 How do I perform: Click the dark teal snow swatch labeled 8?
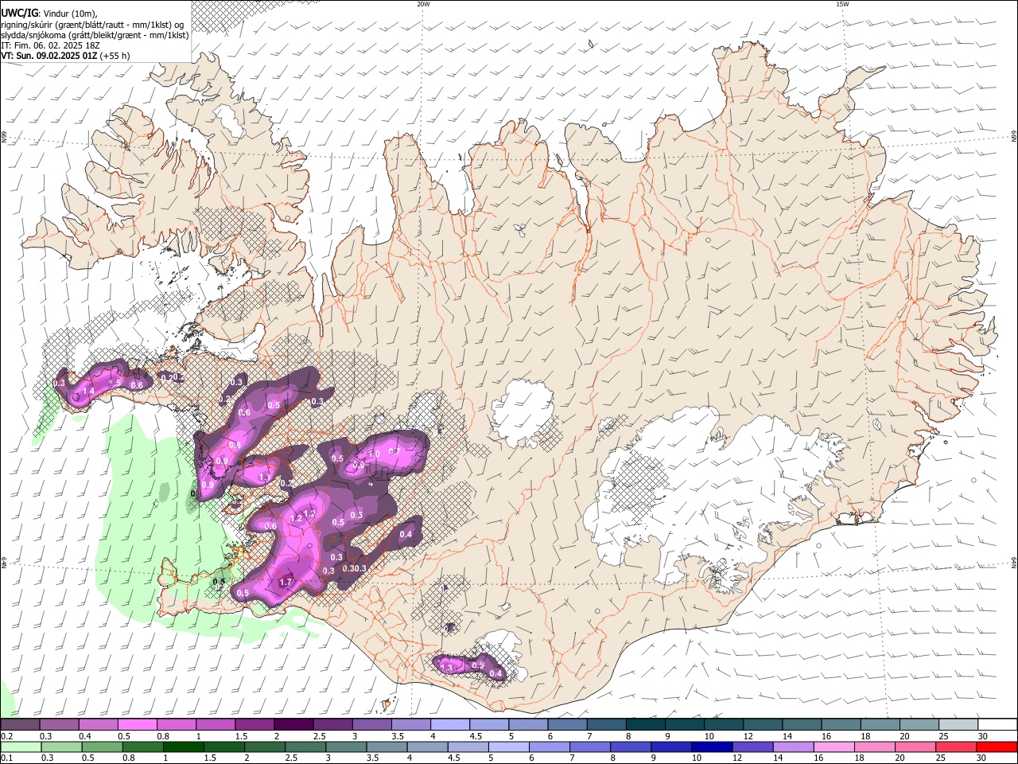point(645,724)
